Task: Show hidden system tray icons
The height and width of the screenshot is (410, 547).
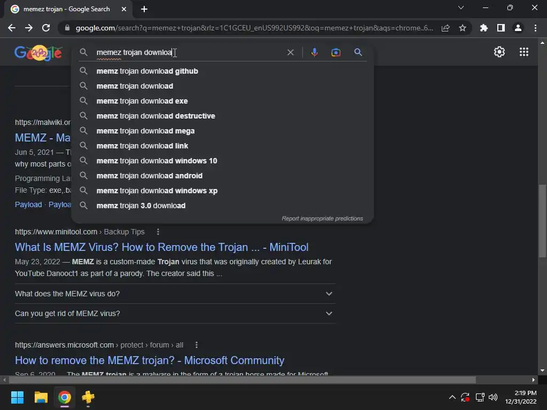Action: click(x=452, y=397)
